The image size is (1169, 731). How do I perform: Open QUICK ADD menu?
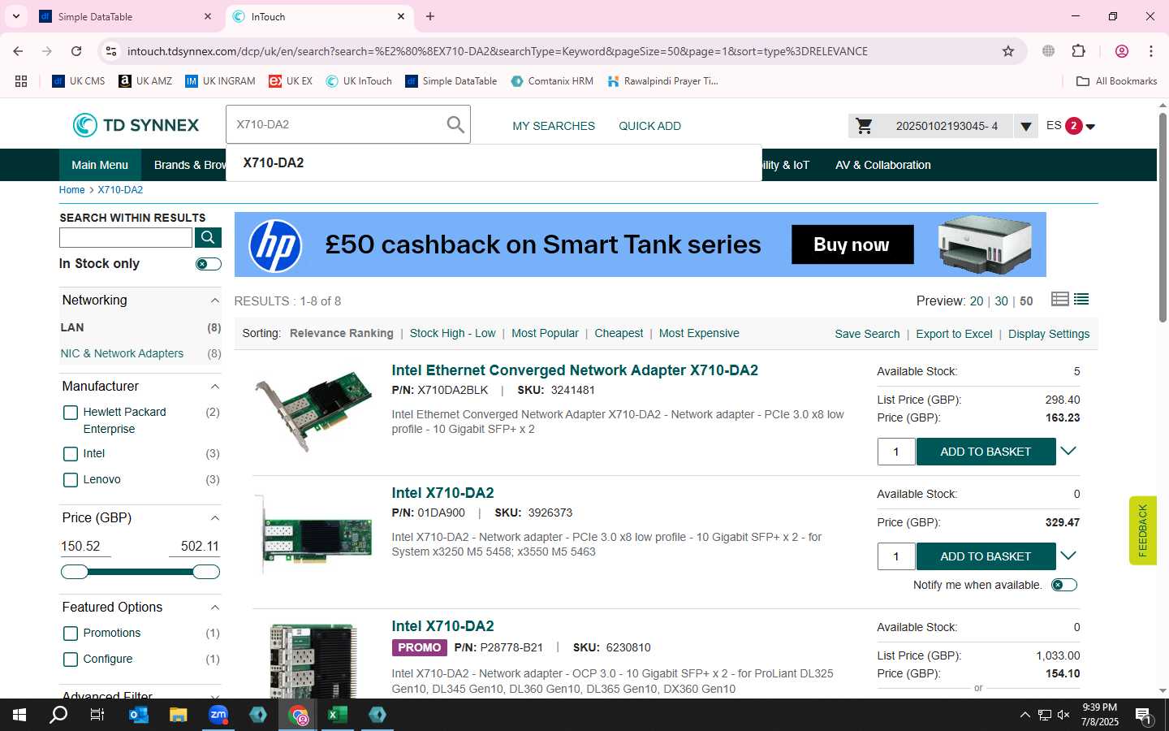point(649,126)
